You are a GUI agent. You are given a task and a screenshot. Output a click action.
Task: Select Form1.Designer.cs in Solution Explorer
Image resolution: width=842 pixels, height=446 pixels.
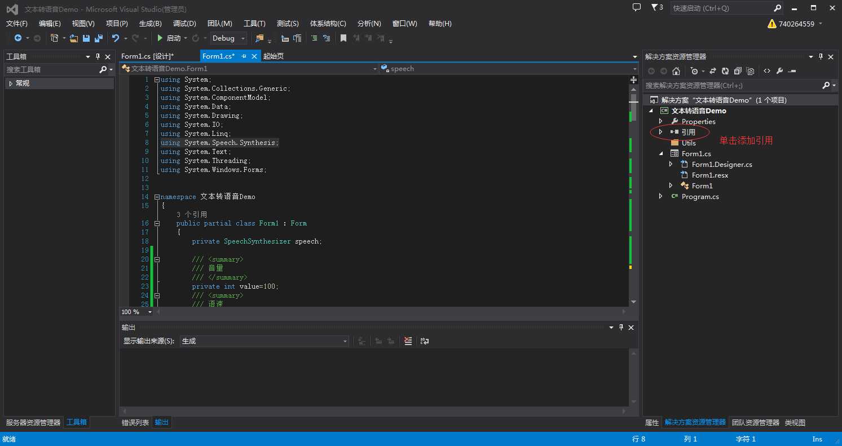click(722, 165)
